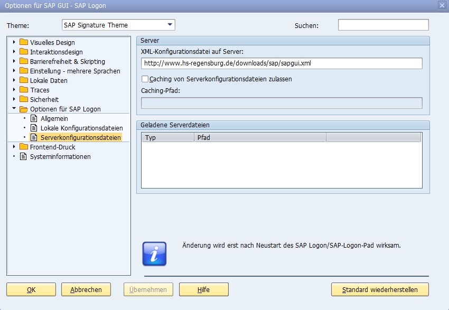This screenshot has height=310, width=449.
Task: Click the Suchen search field
Action: point(383,25)
